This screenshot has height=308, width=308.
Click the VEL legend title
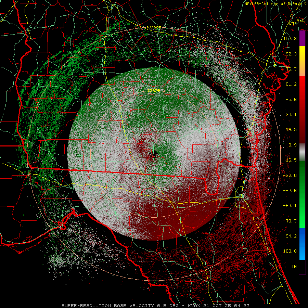coord(300,21)
